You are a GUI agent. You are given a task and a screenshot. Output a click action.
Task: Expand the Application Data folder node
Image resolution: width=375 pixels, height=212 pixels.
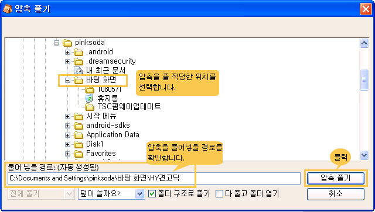[x=68, y=135]
